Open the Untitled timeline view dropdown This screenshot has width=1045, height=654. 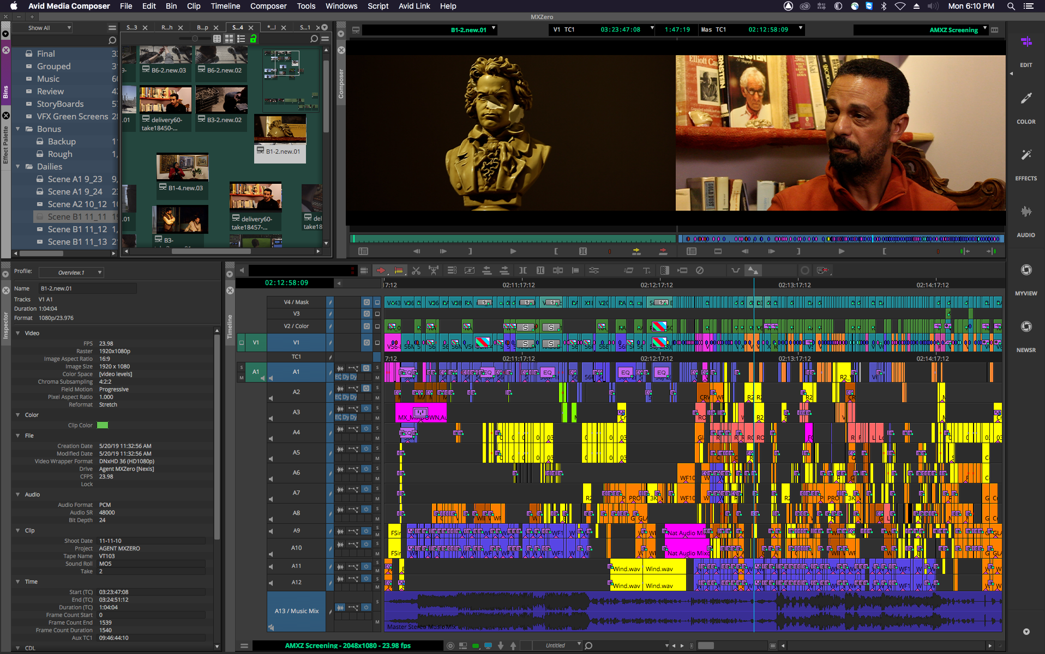(558, 646)
